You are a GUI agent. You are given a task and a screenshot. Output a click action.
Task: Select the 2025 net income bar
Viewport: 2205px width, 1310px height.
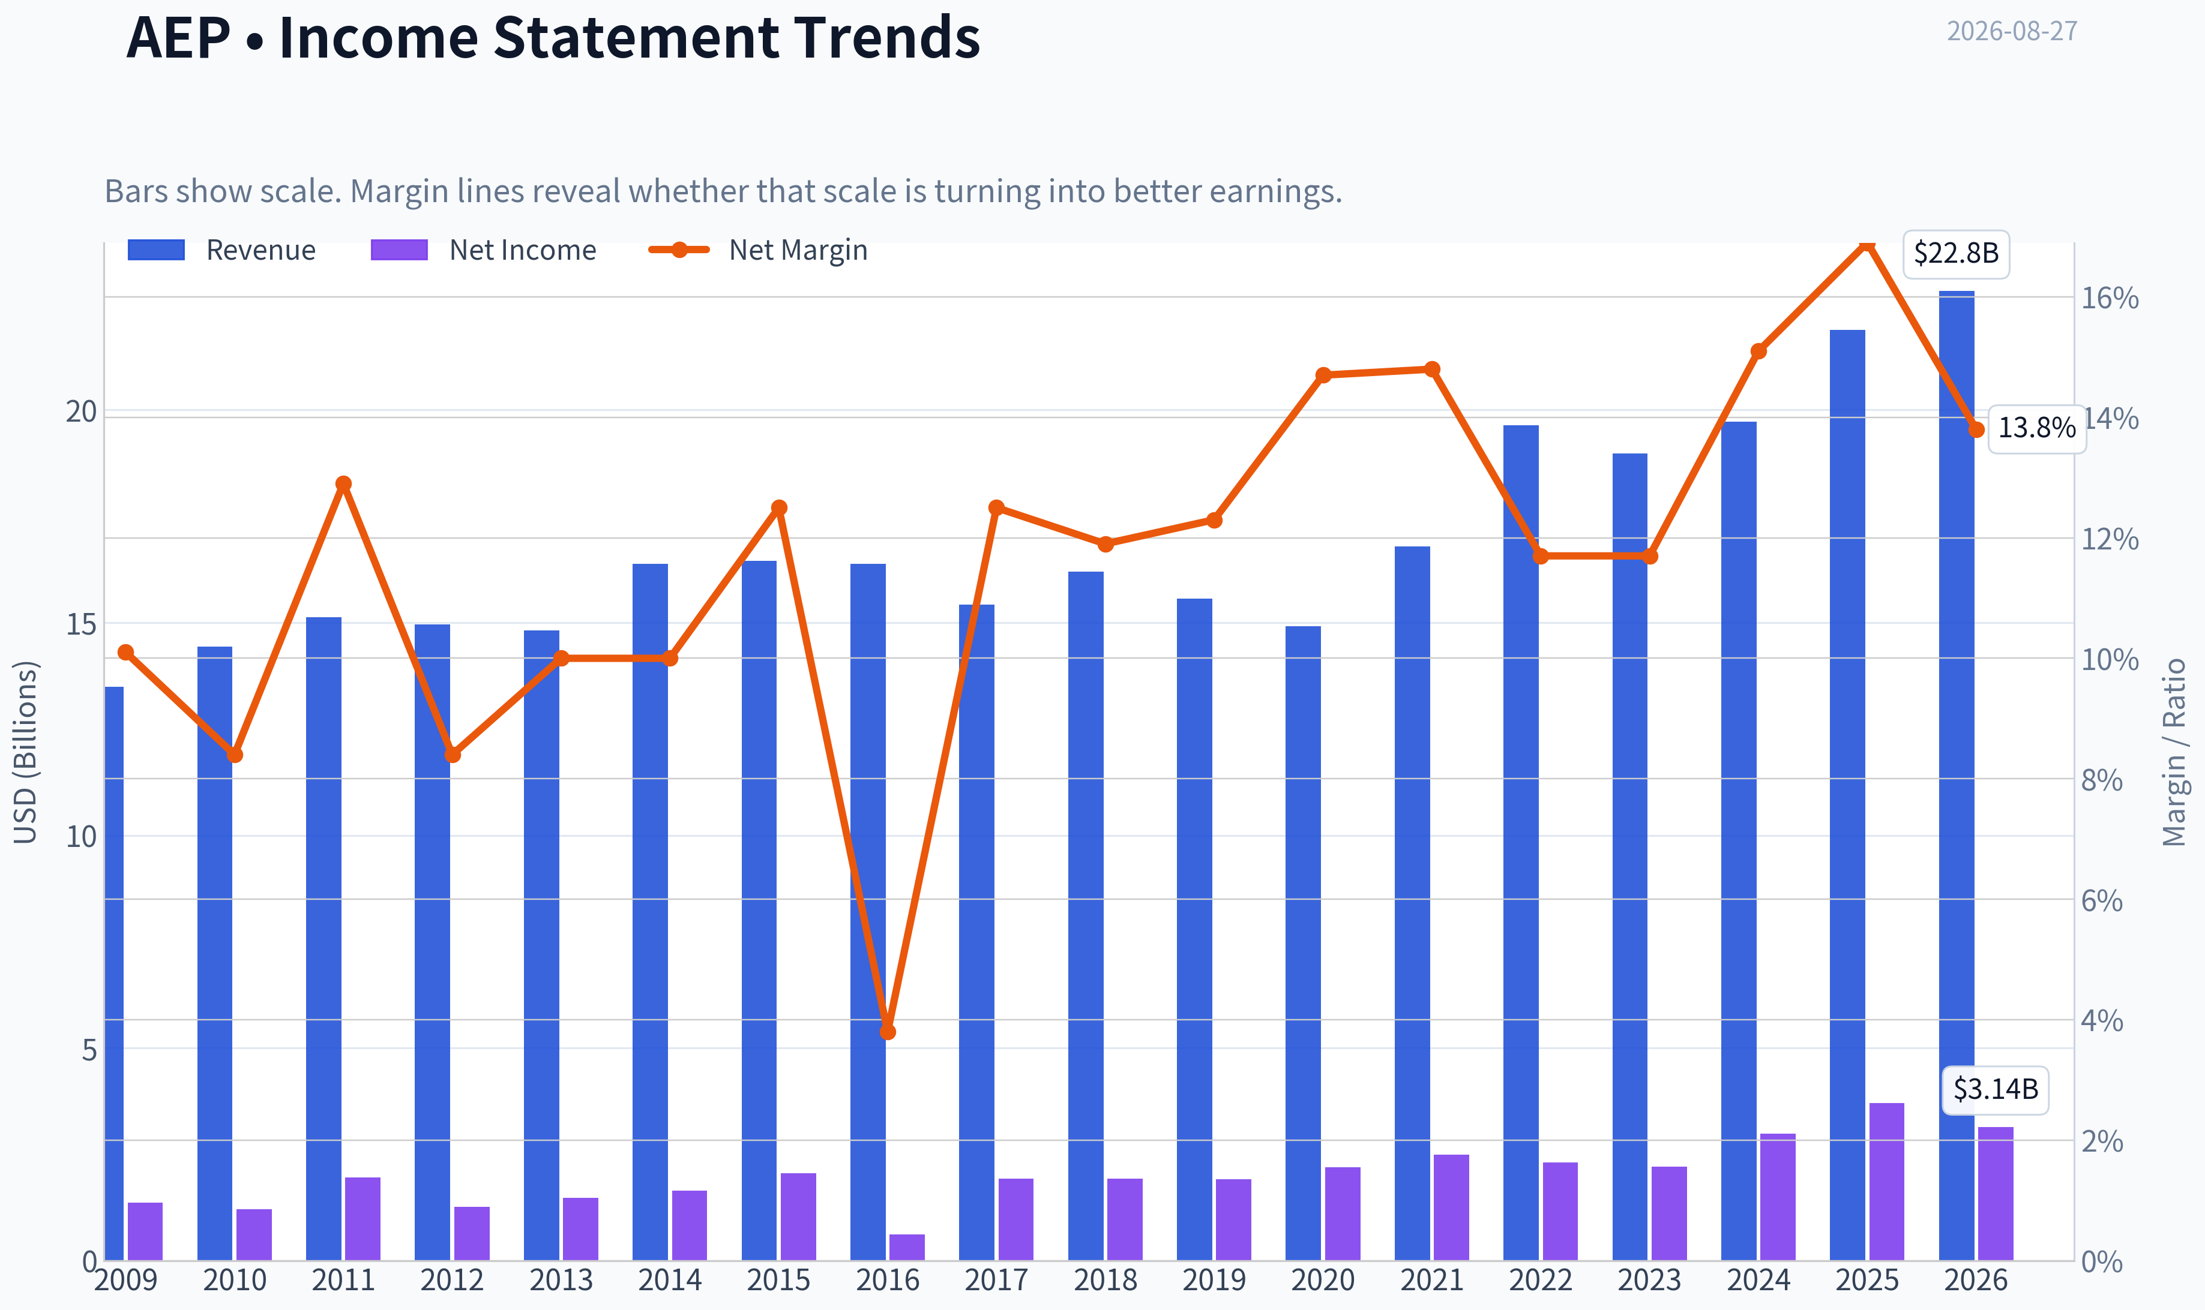1886,1181
